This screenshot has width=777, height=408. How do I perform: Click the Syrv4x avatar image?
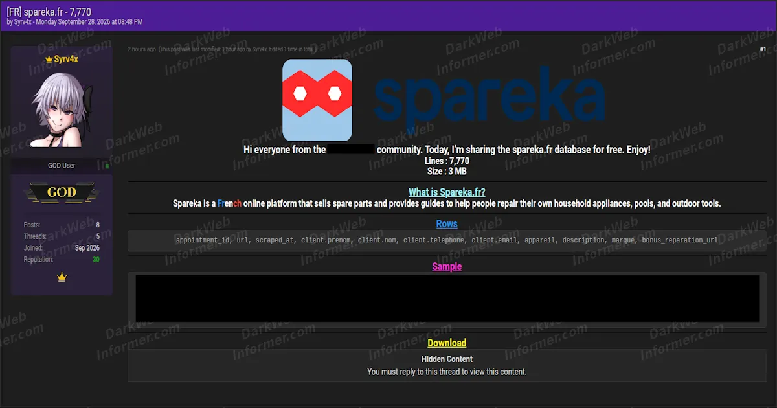[x=62, y=108]
